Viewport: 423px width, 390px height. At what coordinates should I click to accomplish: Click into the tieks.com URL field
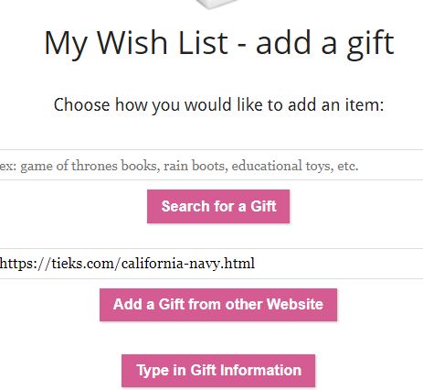211,264
